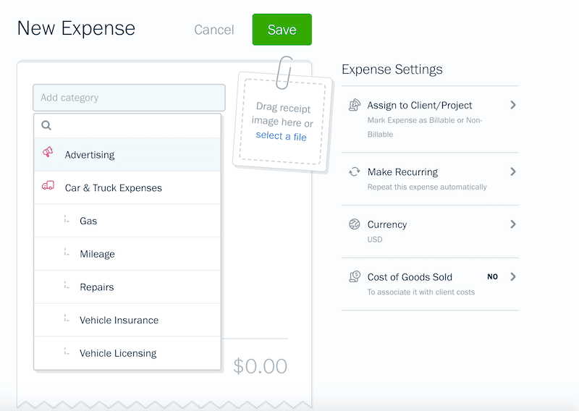Image resolution: width=579 pixels, height=411 pixels.
Task: Click the Assign to Client/Project icon
Action: tap(355, 106)
